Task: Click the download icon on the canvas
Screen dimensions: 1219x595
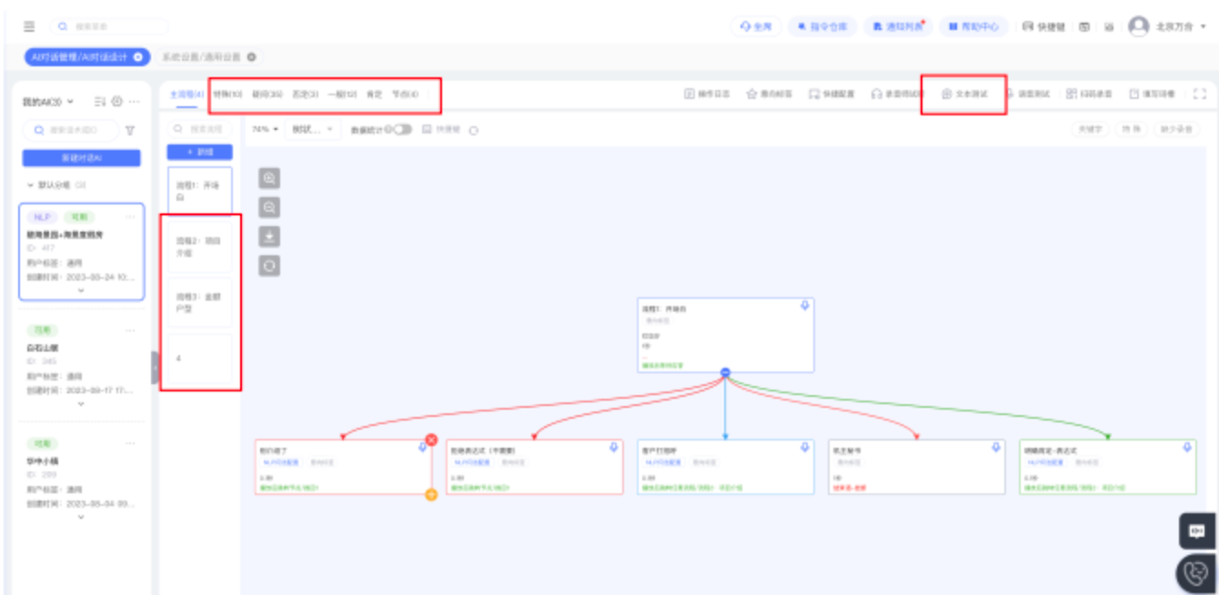Action: pos(269,237)
